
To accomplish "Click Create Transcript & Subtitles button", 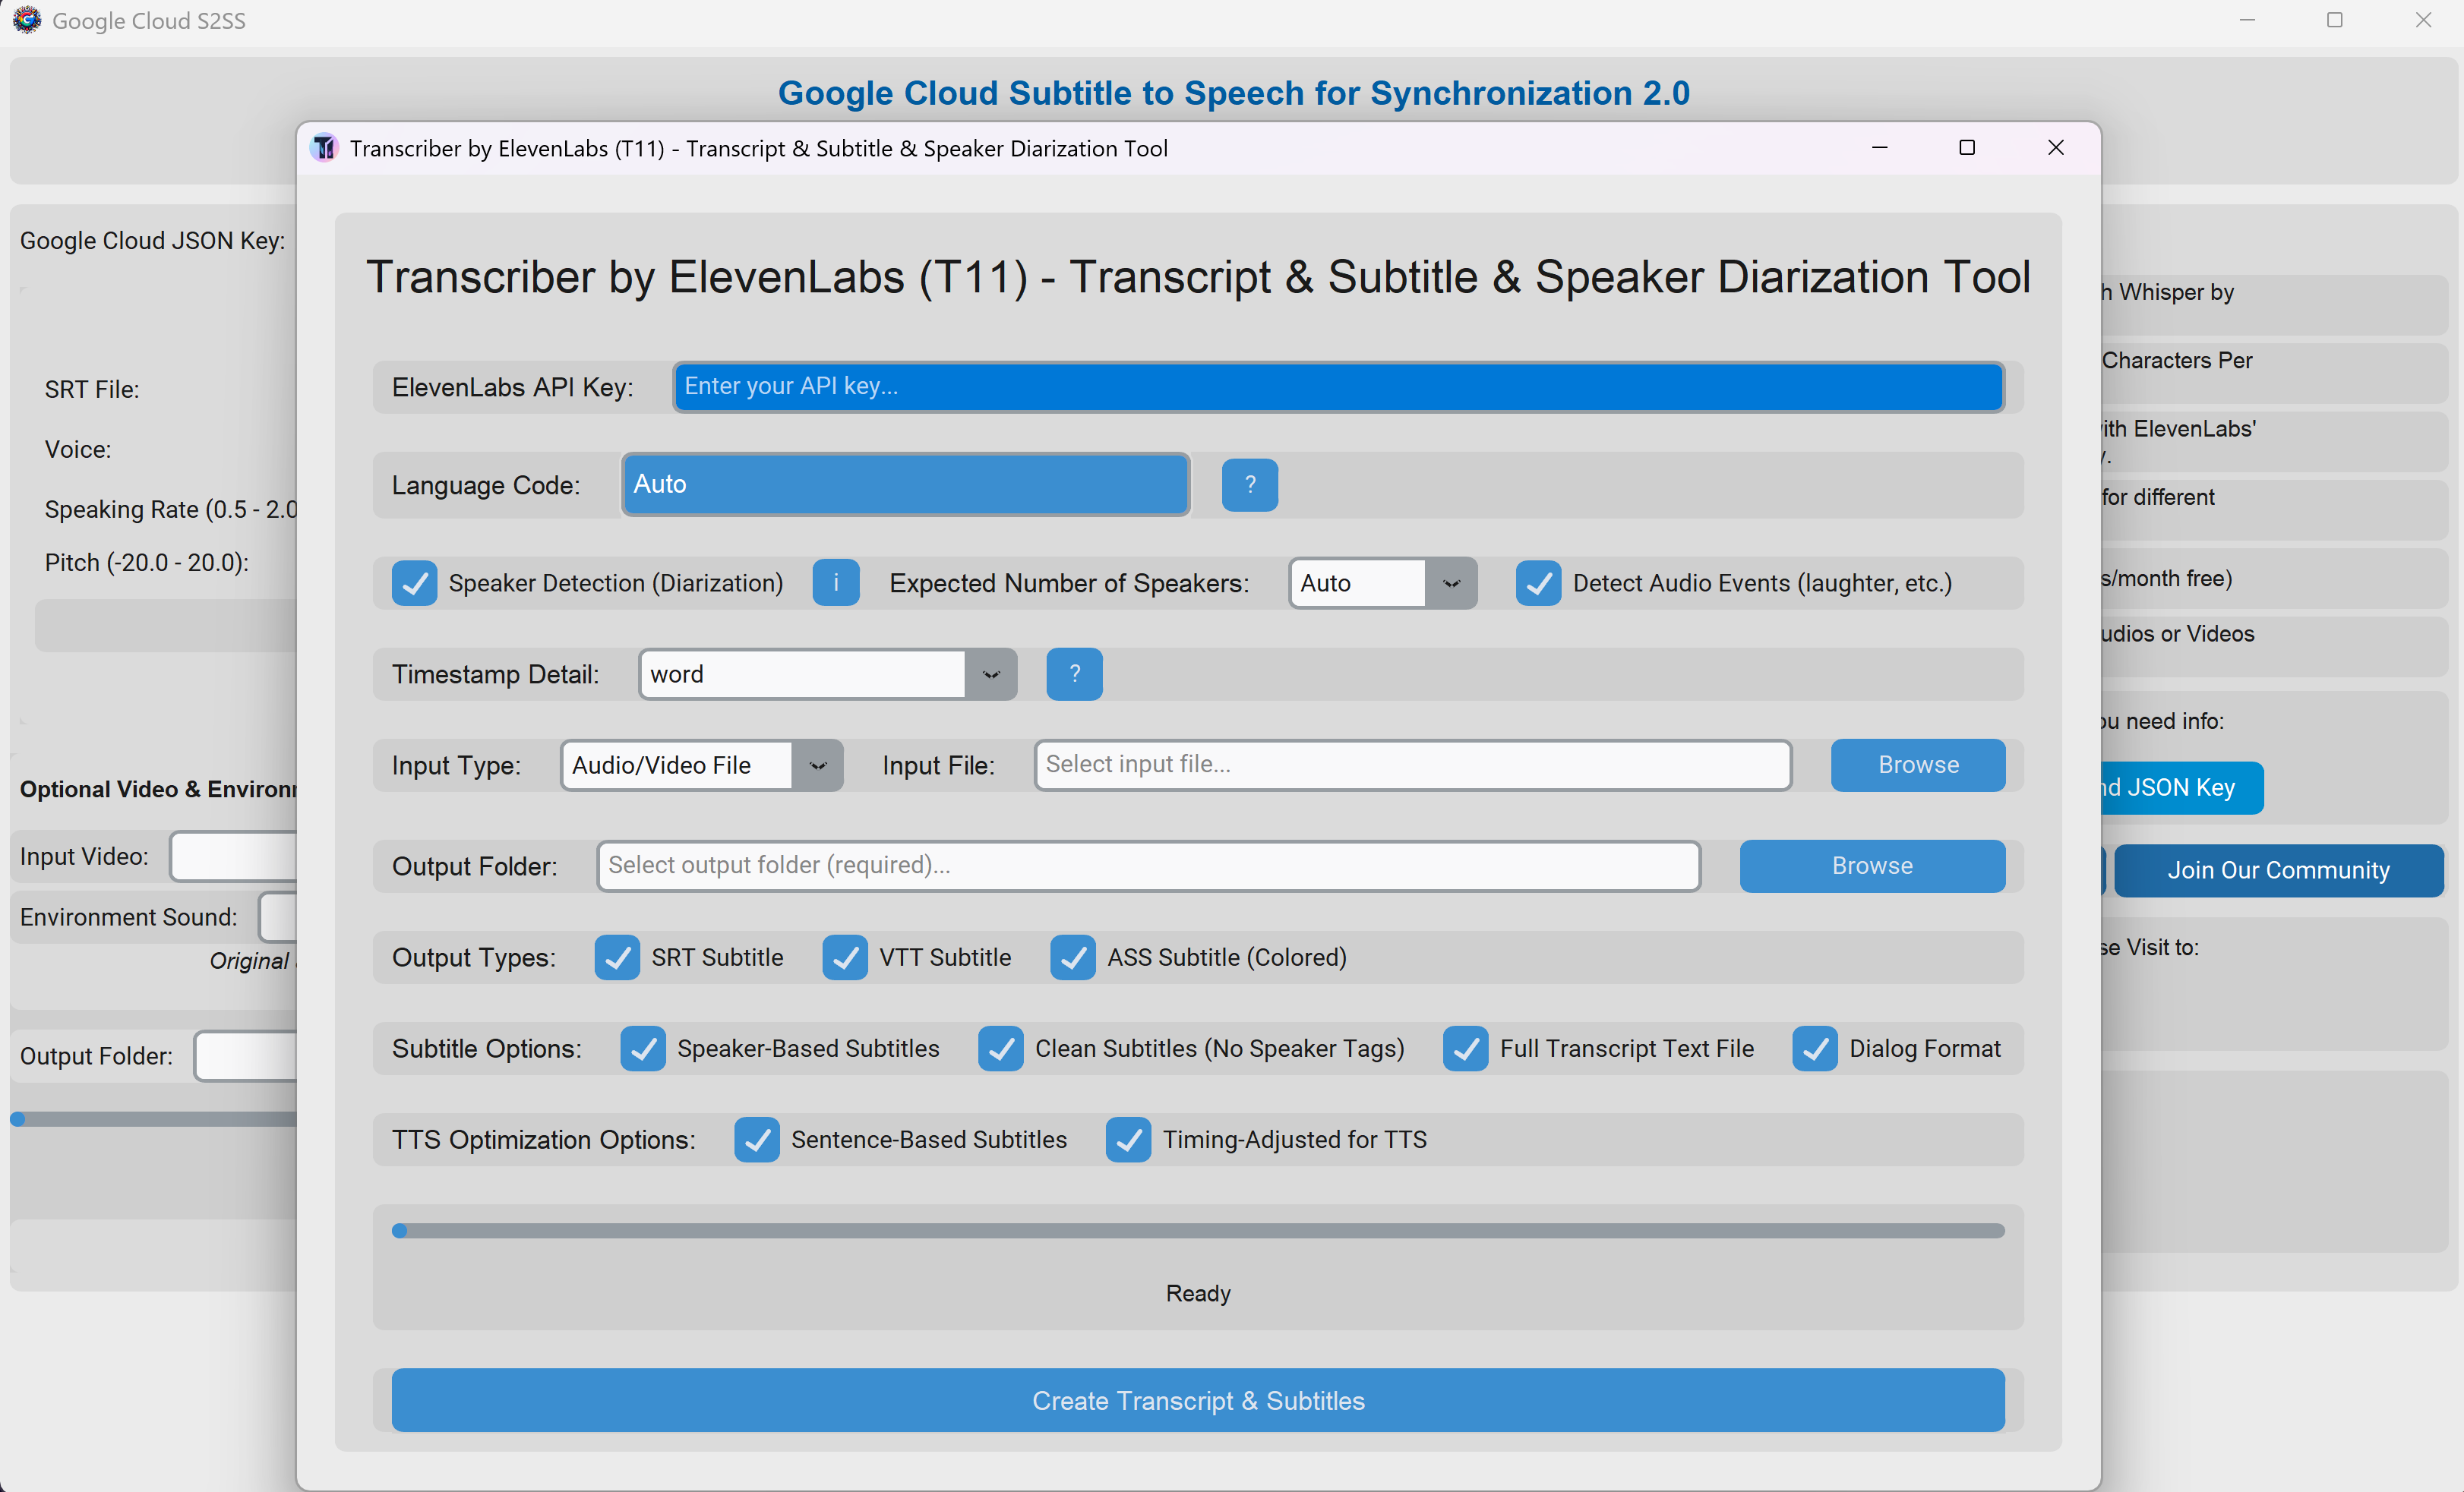I will 1197,1400.
